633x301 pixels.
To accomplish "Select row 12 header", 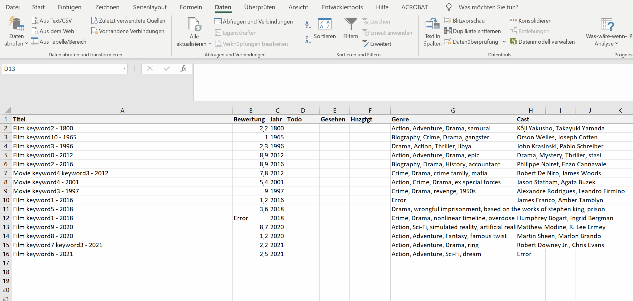I will pyautogui.click(x=6, y=218).
